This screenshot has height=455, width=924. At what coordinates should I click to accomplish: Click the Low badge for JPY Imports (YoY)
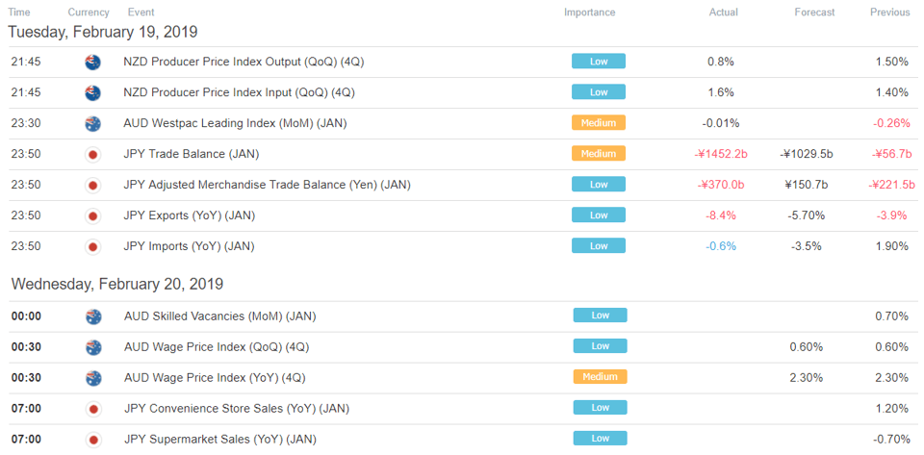click(598, 245)
